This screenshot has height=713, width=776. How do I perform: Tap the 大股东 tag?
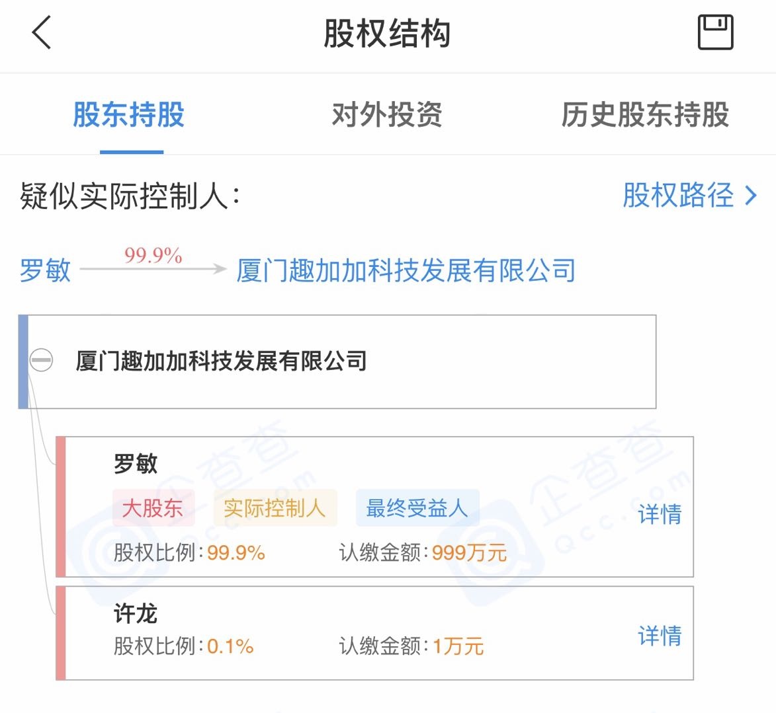[153, 508]
